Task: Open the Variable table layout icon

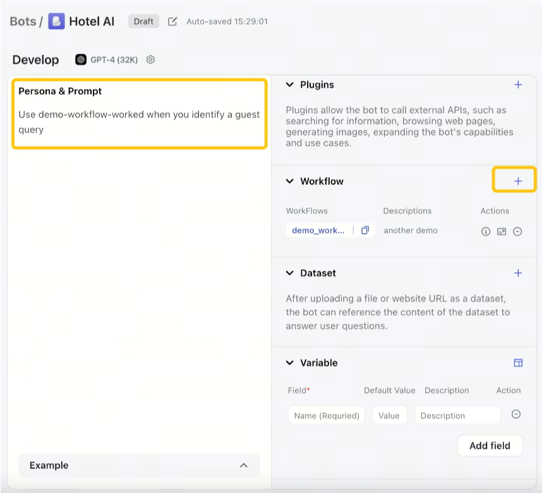Action: (x=518, y=363)
